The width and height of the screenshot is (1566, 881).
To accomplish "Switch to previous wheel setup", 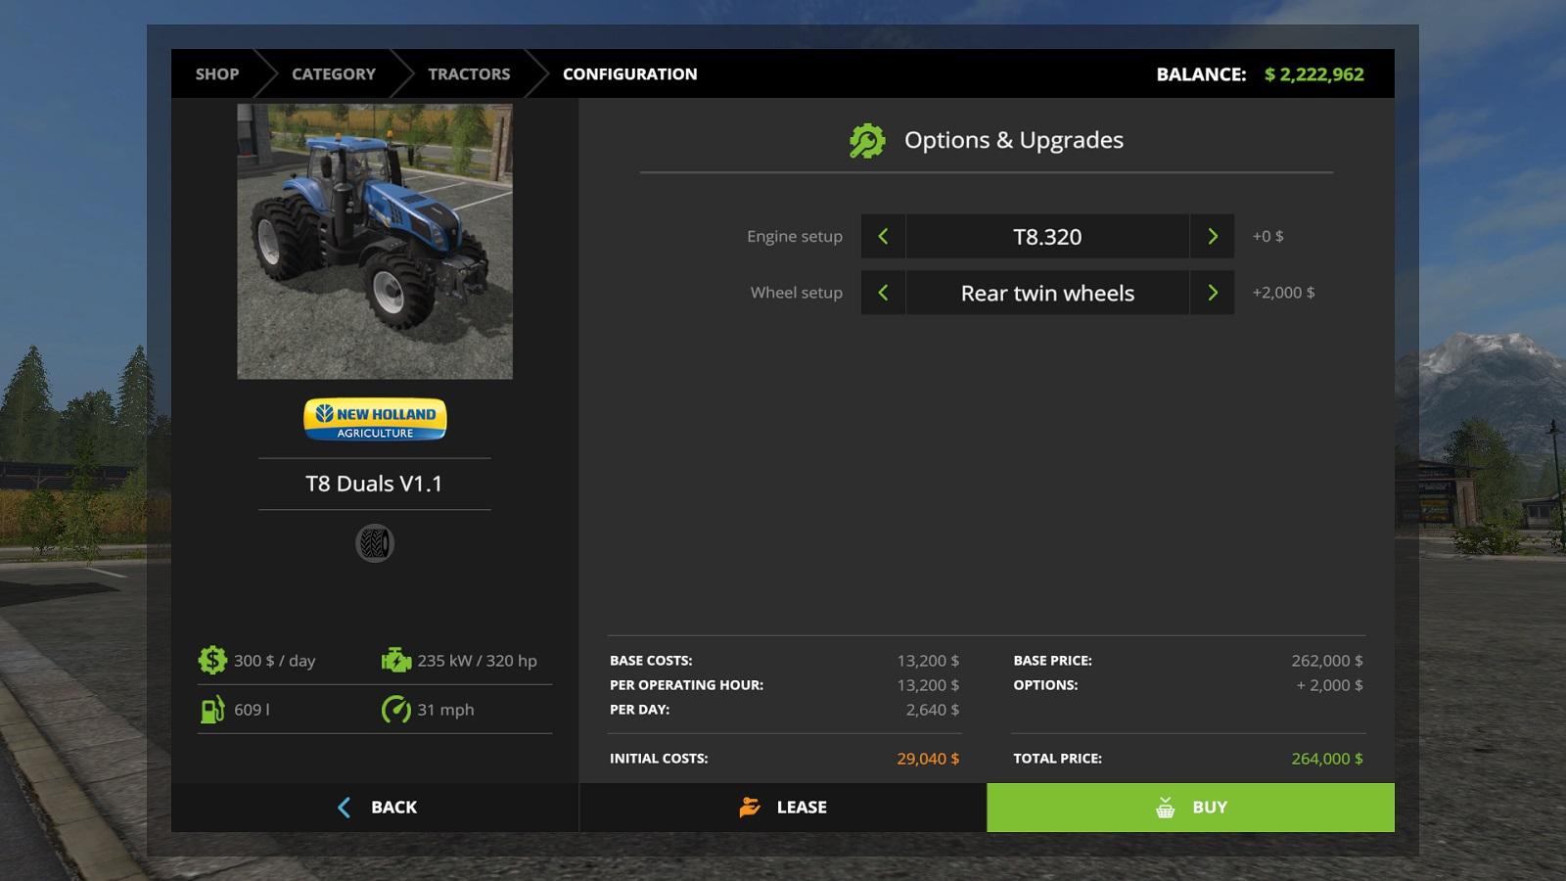I will pyautogui.click(x=883, y=293).
